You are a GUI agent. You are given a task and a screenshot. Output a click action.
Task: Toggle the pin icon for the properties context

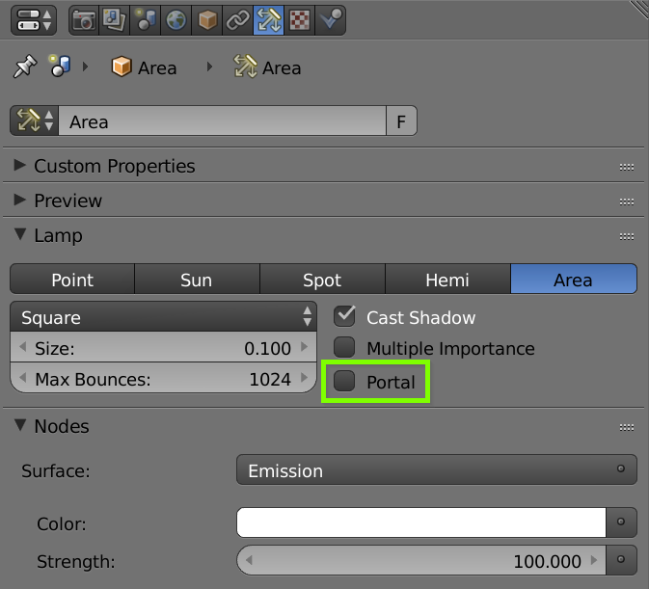point(25,67)
